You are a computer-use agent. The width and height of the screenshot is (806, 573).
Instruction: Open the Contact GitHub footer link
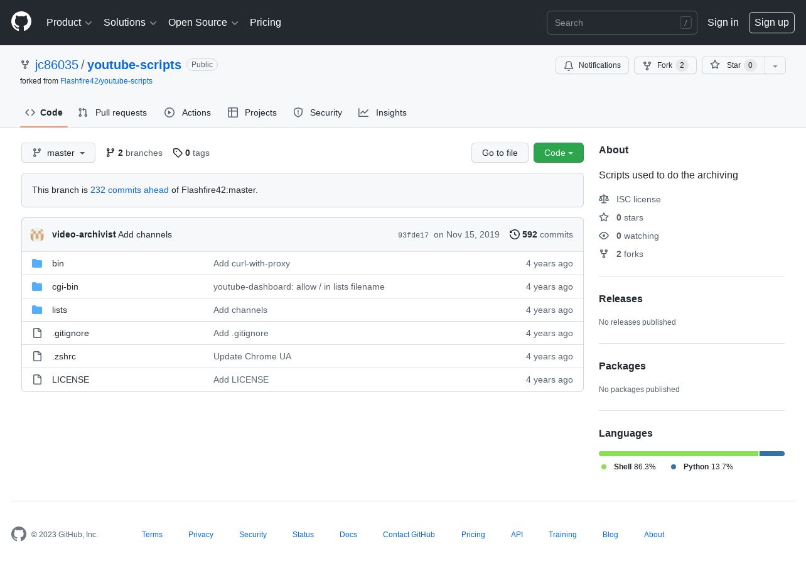click(409, 535)
